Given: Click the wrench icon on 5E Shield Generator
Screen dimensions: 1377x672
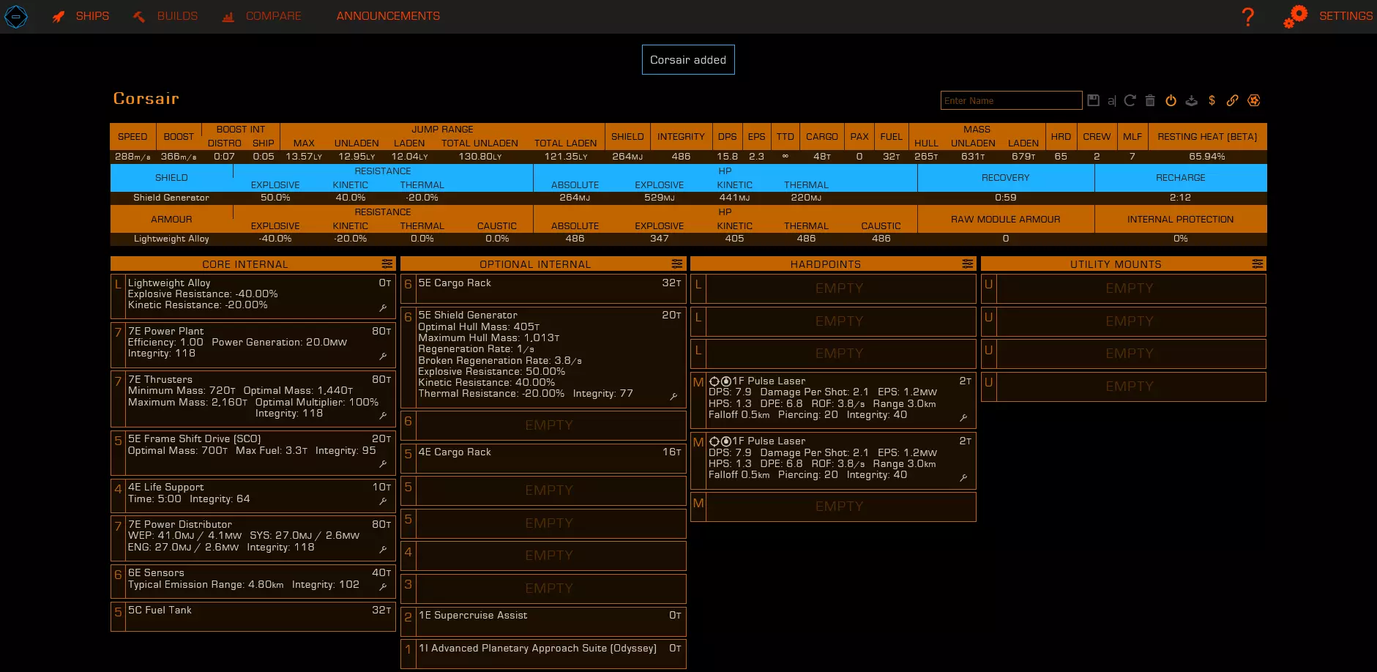Looking at the screenshot, I should tap(673, 397).
